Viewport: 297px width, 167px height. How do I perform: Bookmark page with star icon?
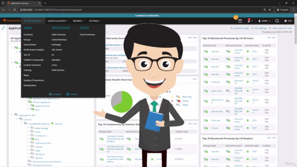[270, 10]
